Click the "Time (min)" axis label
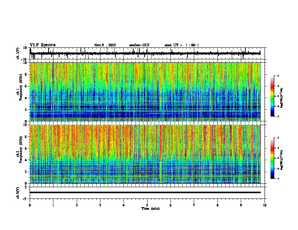This screenshot has height=230, width=298. click(x=151, y=209)
